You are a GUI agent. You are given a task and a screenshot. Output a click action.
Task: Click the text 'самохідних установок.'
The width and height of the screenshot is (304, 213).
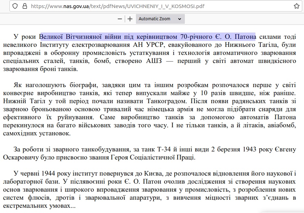click(37, 133)
